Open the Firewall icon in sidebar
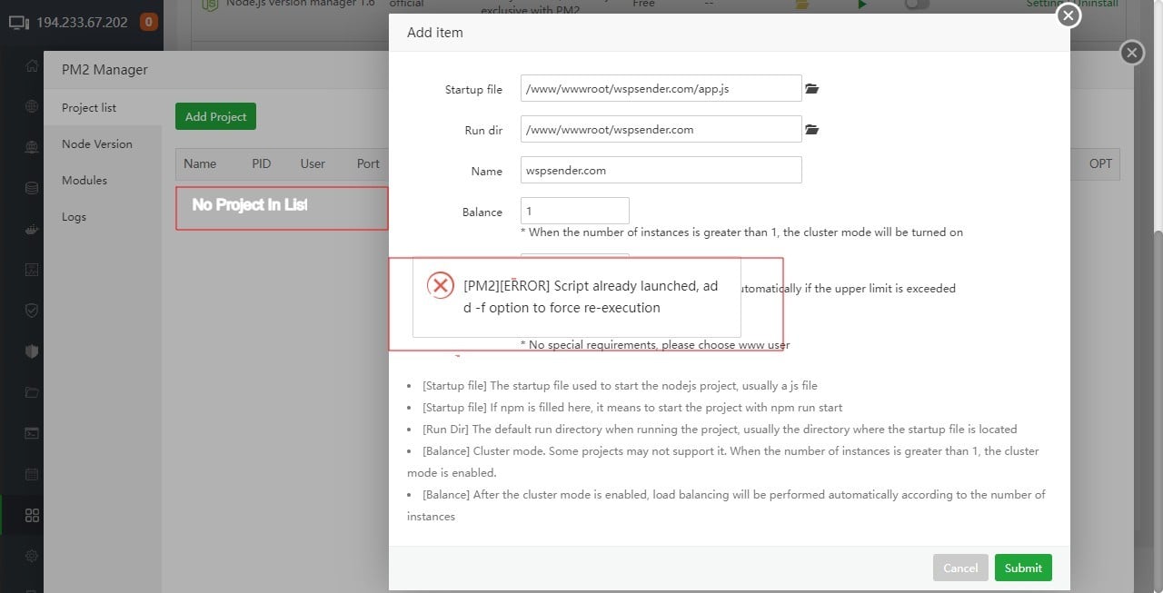The image size is (1163, 593). [32, 351]
